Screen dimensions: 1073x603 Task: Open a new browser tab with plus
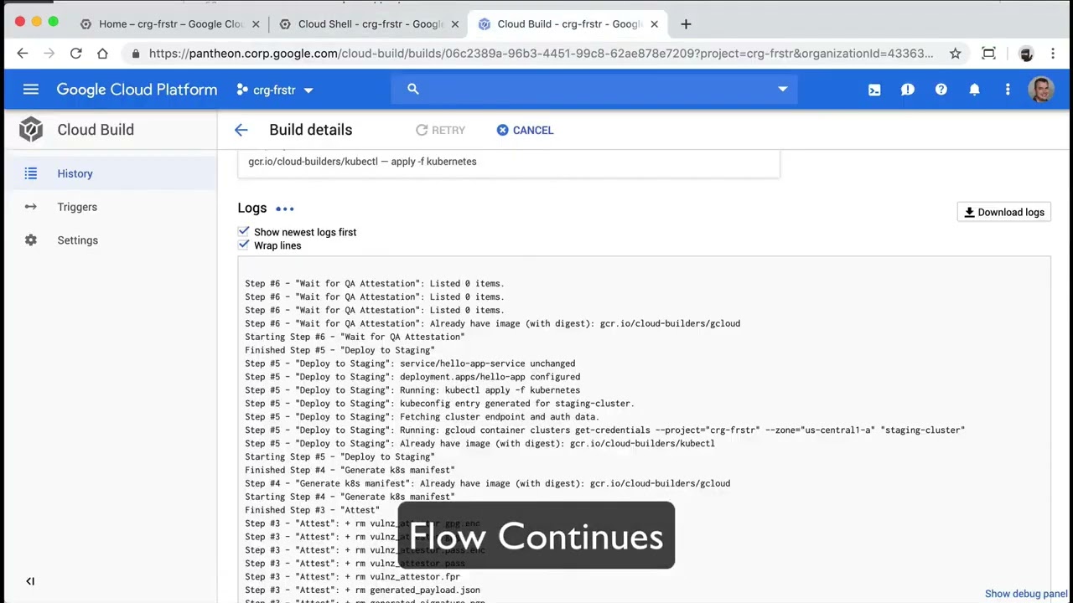point(686,24)
